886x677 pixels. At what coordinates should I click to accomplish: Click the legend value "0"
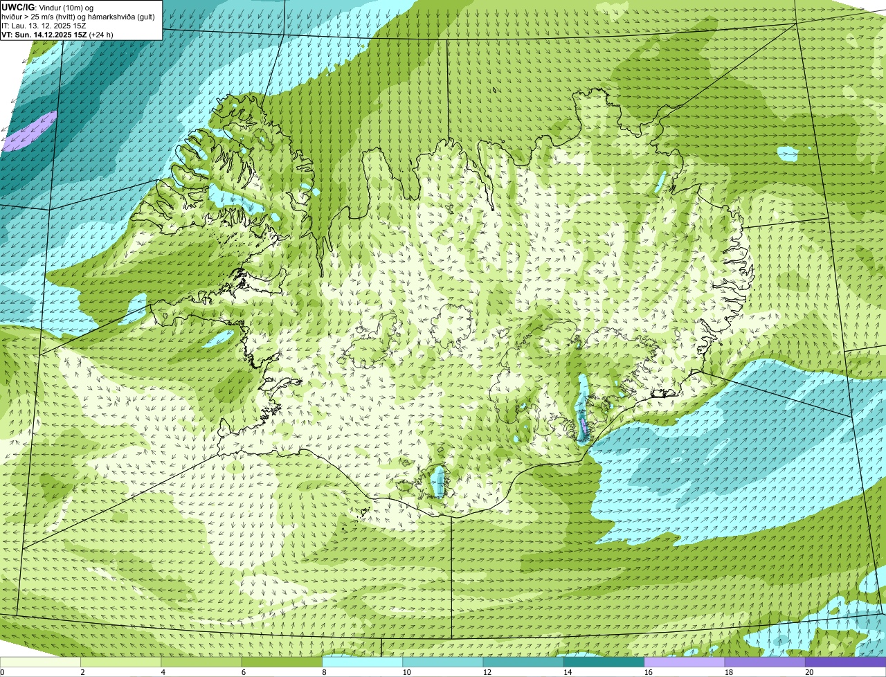point(3,672)
